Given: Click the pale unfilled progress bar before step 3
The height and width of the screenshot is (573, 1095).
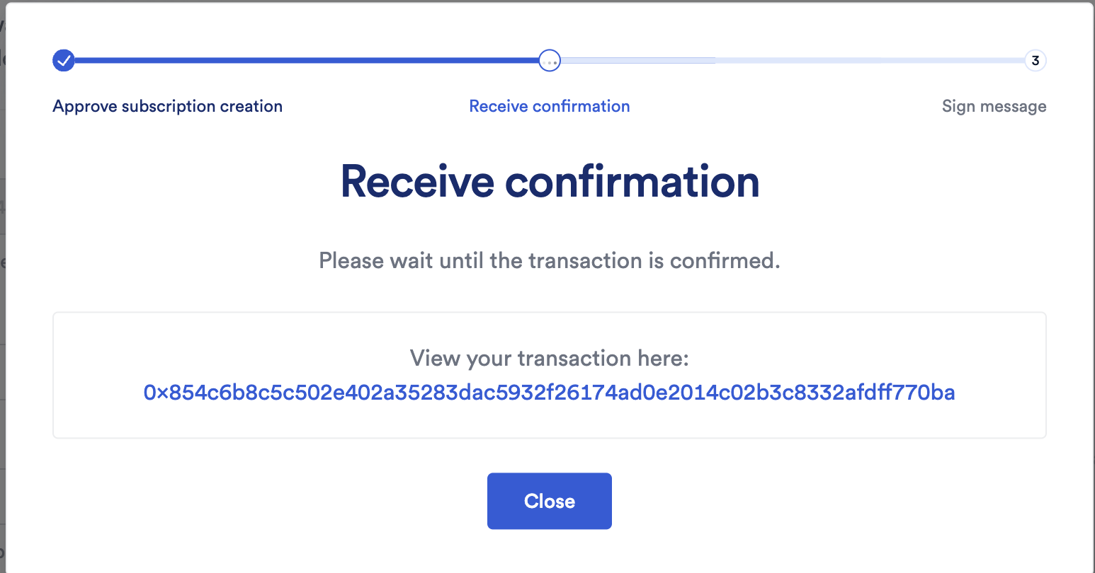Looking at the screenshot, I should 870,61.
